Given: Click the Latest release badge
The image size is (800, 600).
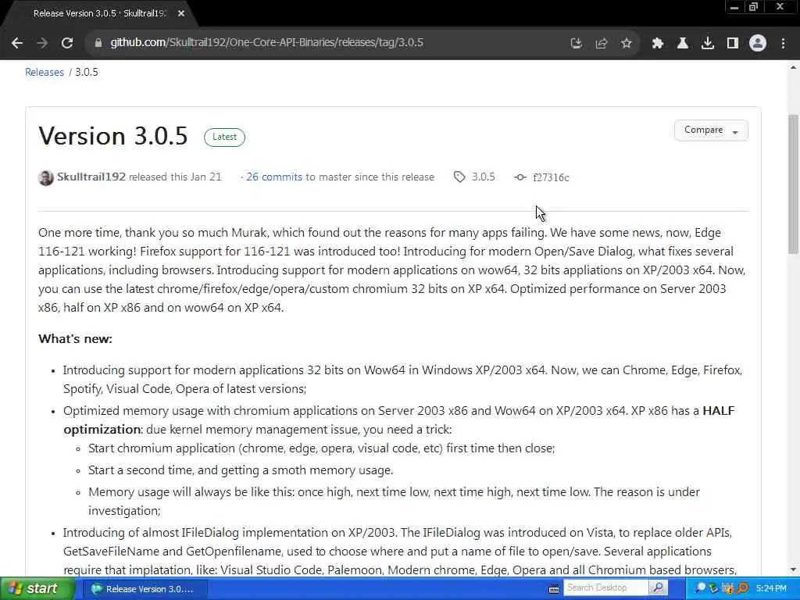Looking at the screenshot, I should click(224, 137).
